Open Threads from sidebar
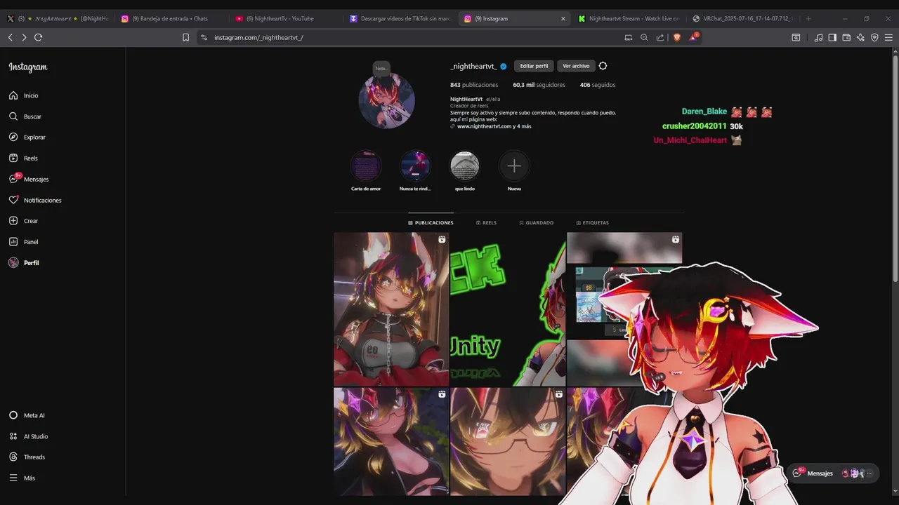This screenshot has width=899, height=505. click(x=27, y=457)
